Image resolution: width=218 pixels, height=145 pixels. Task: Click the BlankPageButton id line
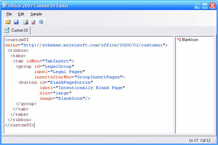pos(56,82)
